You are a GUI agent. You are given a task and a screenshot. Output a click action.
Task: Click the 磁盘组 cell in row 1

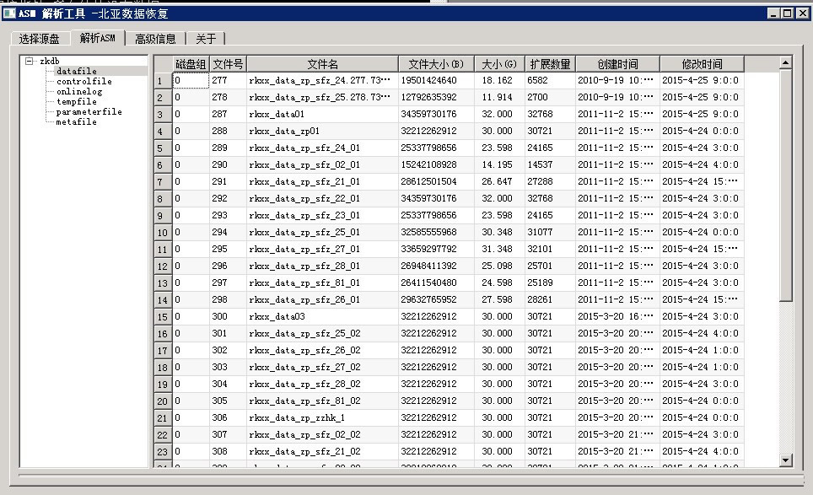(x=191, y=80)
